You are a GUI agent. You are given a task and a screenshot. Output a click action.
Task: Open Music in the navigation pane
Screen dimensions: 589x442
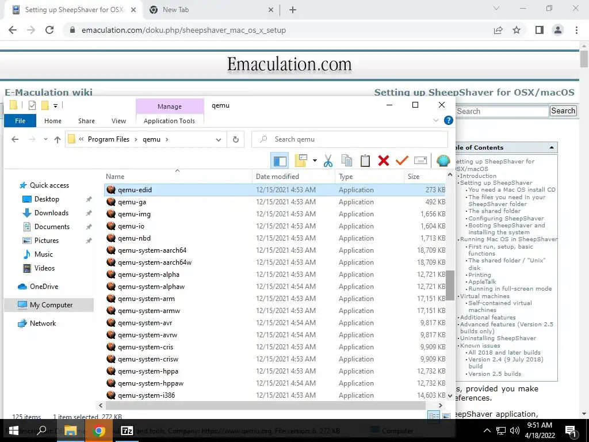click(x=43, y=254)
